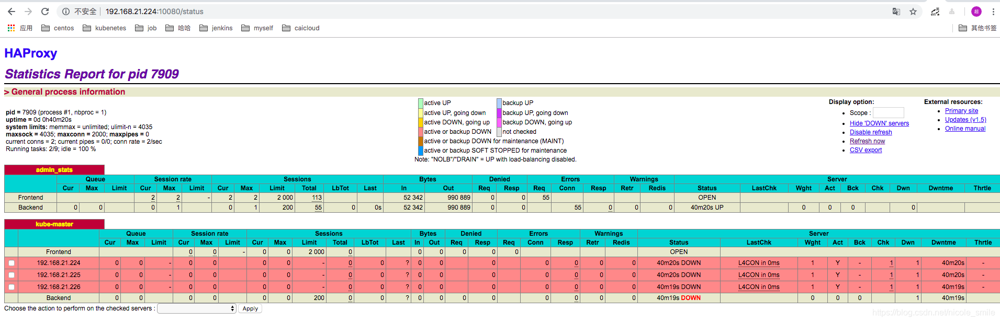Open the jenkins bookmark folder
Image resolution: width=1000 pixels, height=322 pixels.
(216, 28)
